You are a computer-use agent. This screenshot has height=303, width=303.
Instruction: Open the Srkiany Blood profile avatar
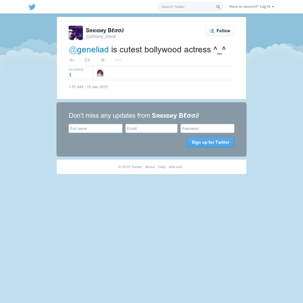point(76,33)
